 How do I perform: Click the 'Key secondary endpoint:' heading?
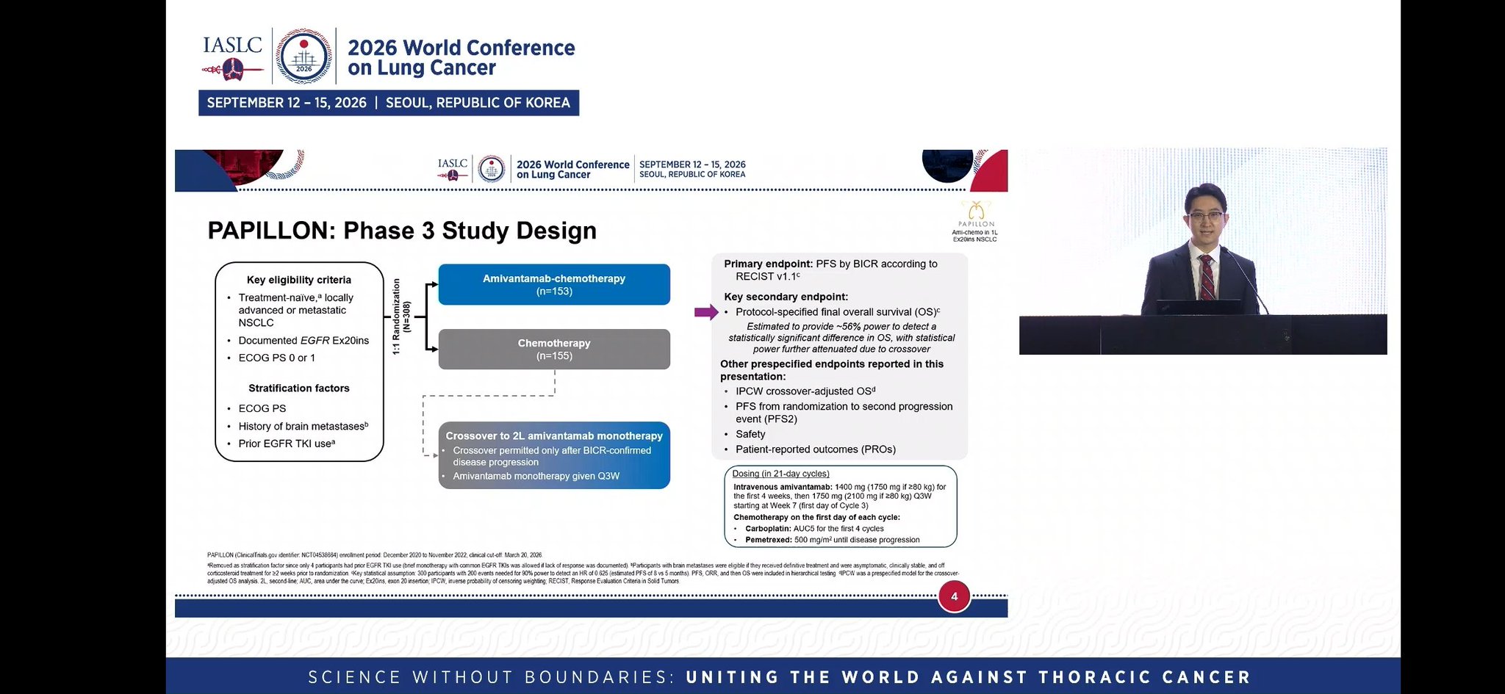(x=786, y=297)
